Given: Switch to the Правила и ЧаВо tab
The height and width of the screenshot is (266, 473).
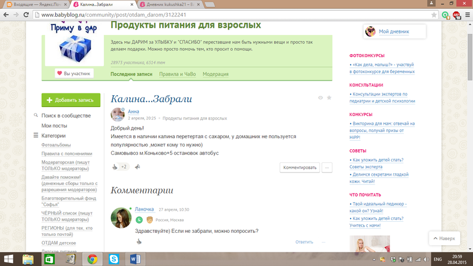Looking at the screenshot, I should (x=177, y=74).
